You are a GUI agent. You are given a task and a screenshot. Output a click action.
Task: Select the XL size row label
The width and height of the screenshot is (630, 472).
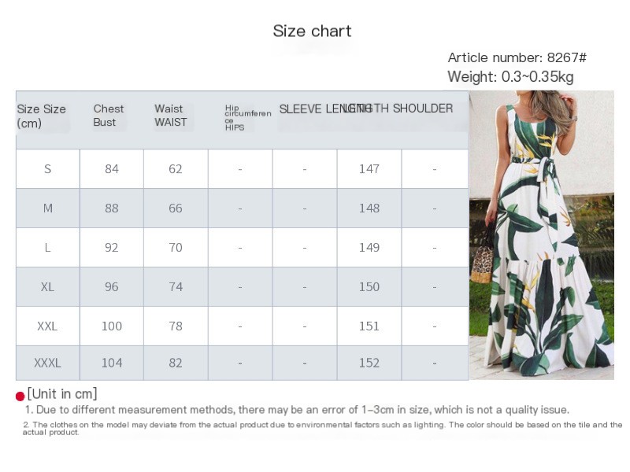(x=48, y=287)
